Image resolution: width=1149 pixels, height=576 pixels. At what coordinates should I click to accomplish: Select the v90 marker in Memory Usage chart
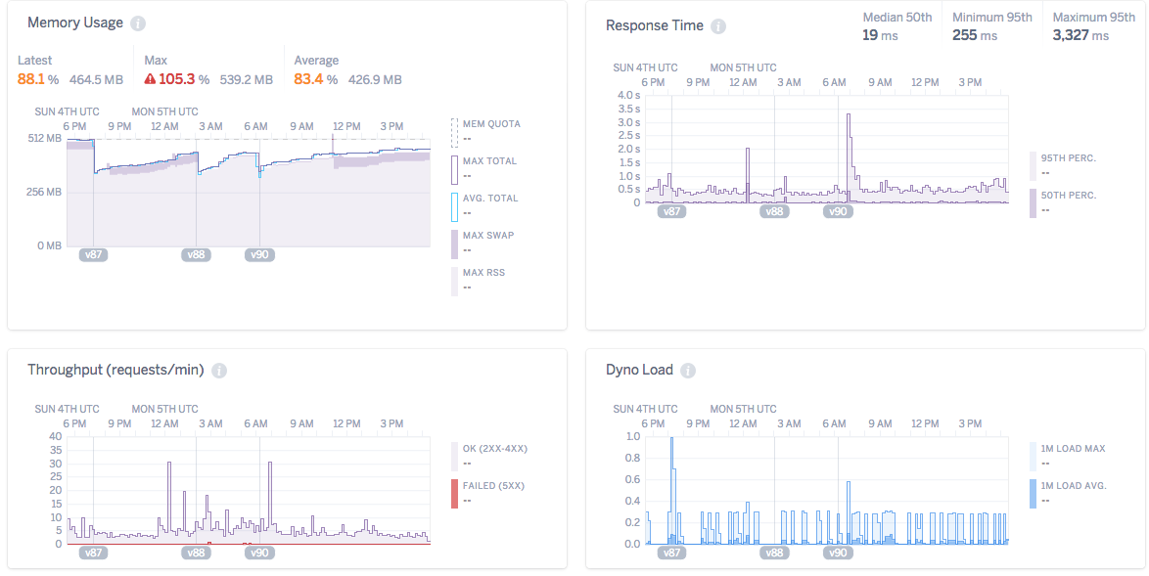(259, 254)
